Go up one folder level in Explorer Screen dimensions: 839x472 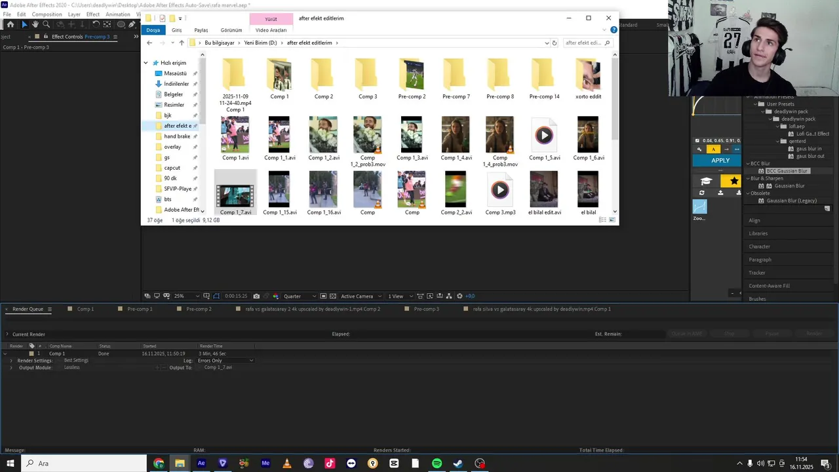pos(182,43)
